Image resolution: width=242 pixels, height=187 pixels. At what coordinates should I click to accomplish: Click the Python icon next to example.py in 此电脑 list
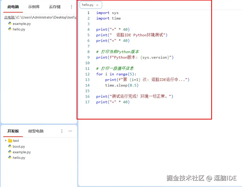tap(10, 23)
